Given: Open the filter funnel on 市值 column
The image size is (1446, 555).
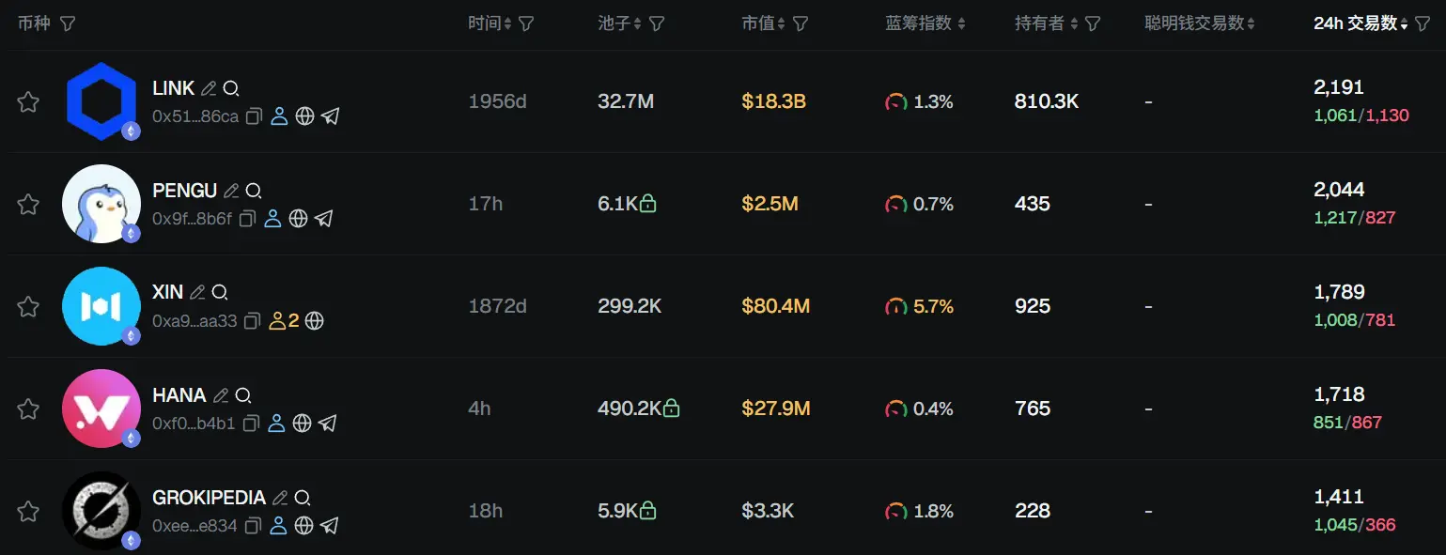Looking at the screenshot, I should click(801, 23).
